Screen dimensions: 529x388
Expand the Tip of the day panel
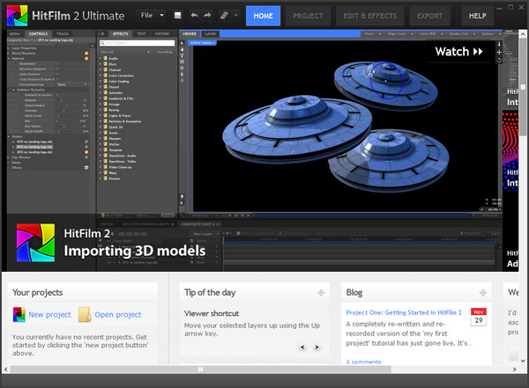coord(321,292)
